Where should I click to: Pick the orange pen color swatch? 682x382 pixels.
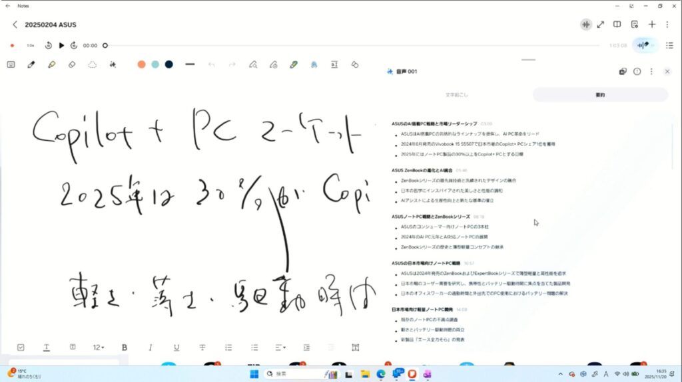pyautogui.click(x=141, y=64)
